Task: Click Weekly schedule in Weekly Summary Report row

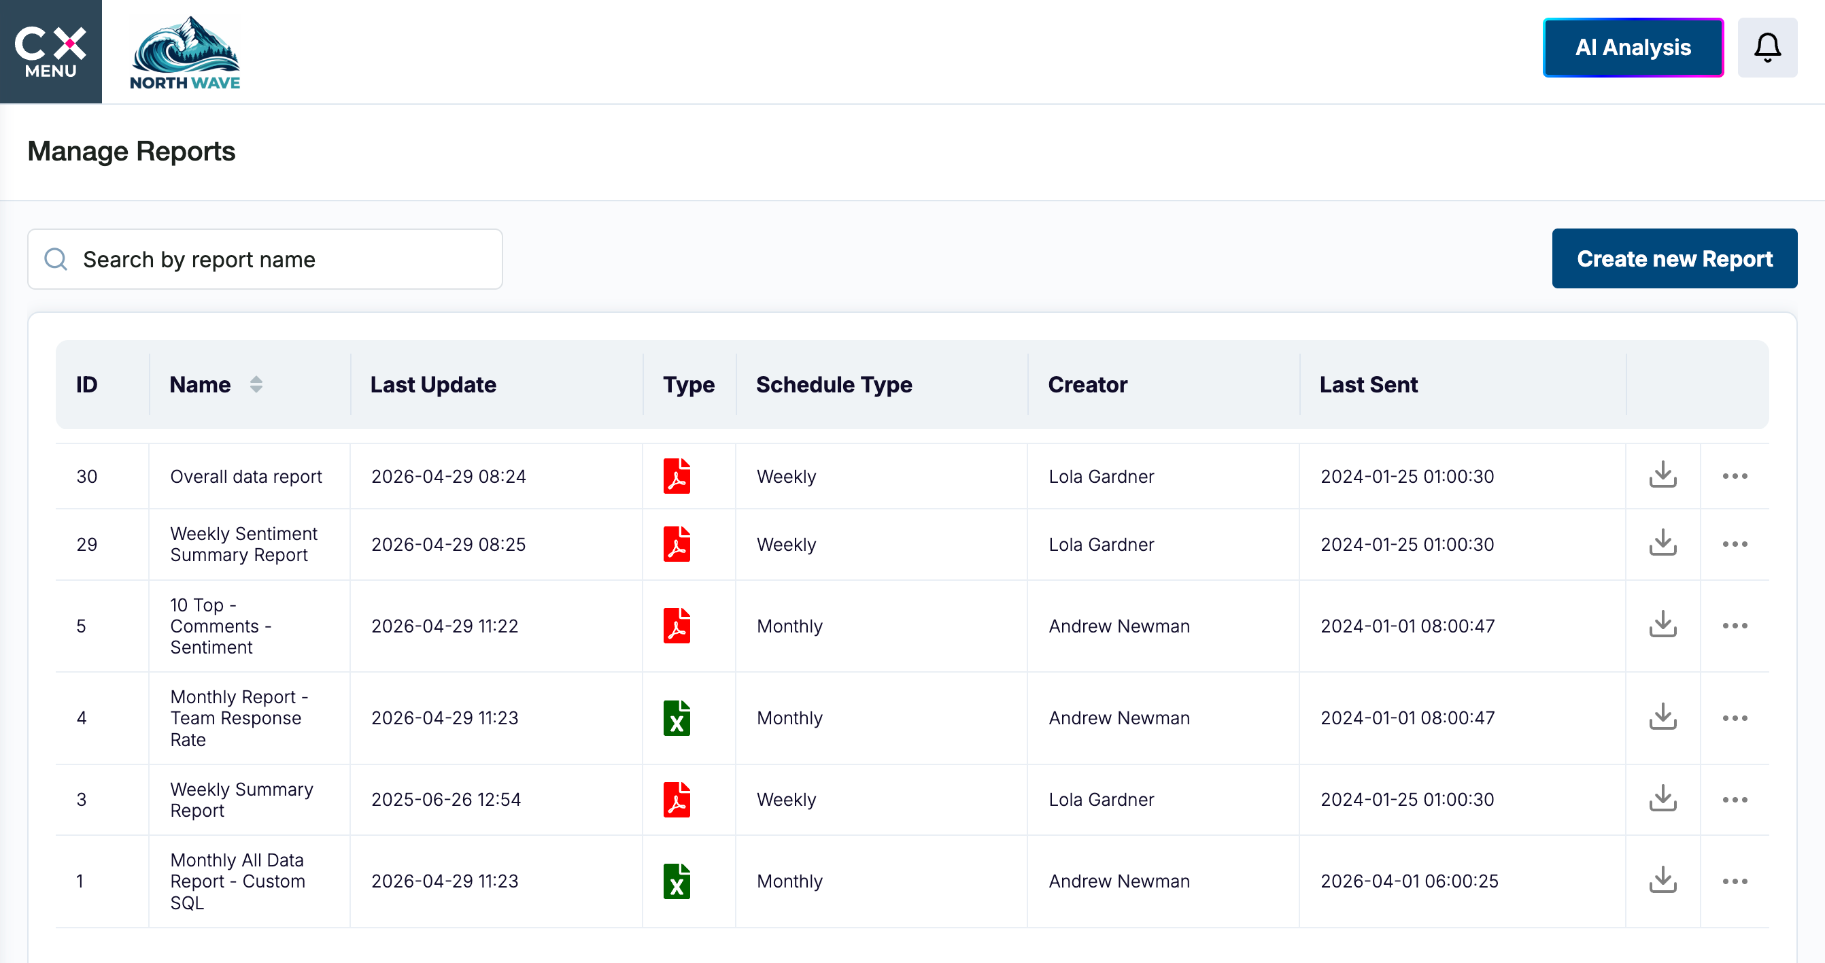Action: (787, 799)
